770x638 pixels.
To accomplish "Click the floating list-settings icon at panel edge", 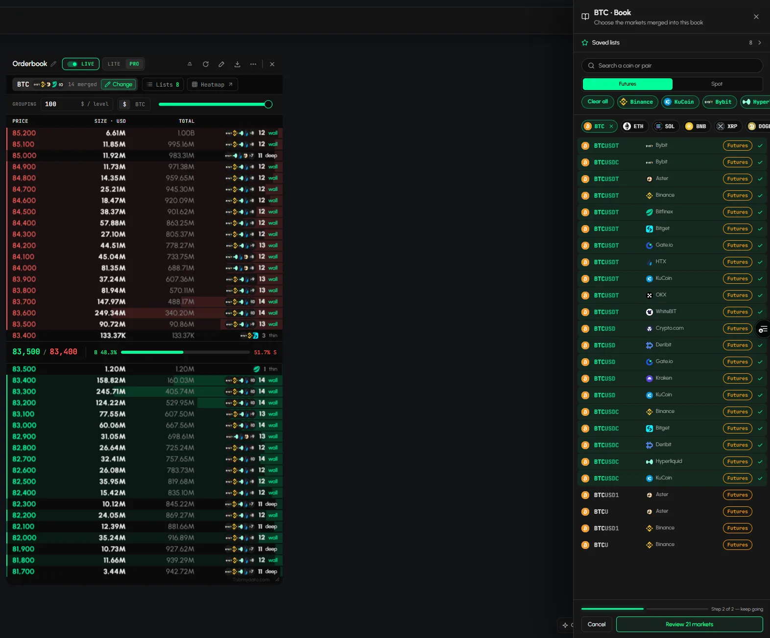I will 763,329.
